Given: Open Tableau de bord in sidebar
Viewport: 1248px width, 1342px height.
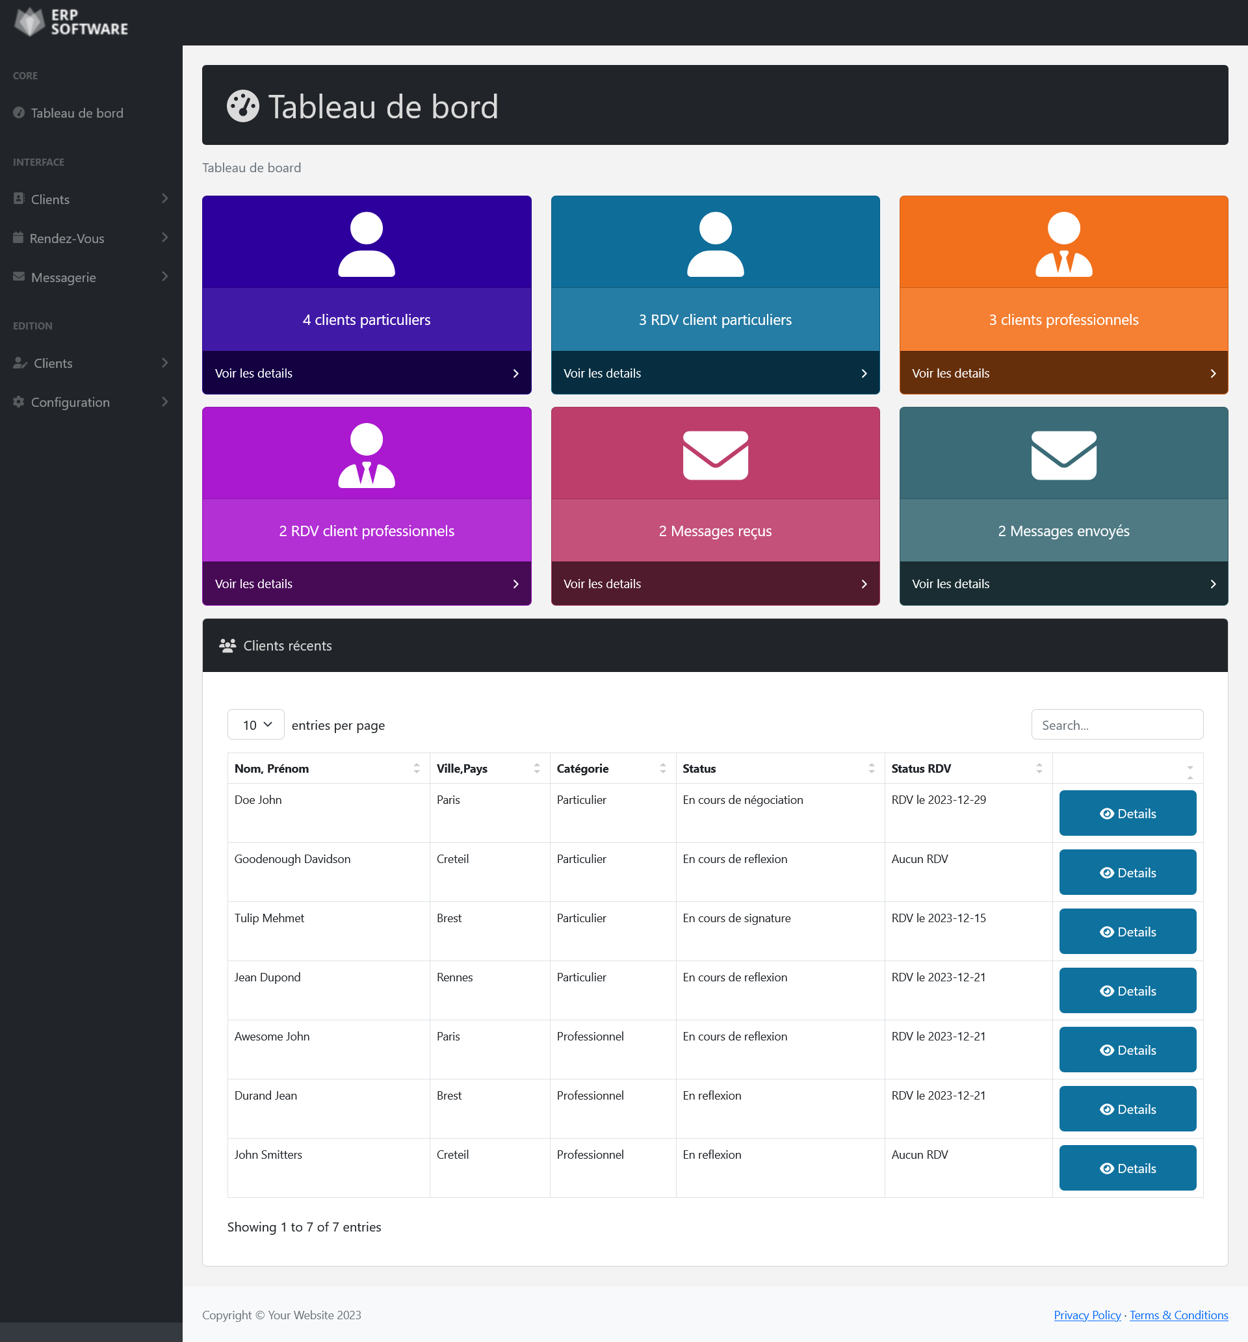Looking at the screenshot, I should pyautogui.click(x=76, y=112).
